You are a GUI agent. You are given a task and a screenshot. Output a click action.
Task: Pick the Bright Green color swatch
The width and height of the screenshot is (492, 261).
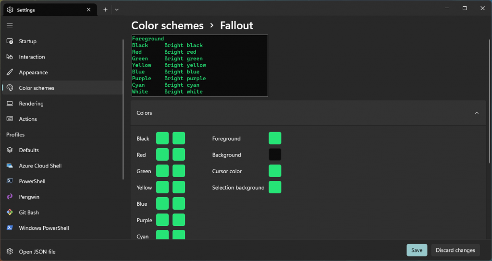(179, 171)
